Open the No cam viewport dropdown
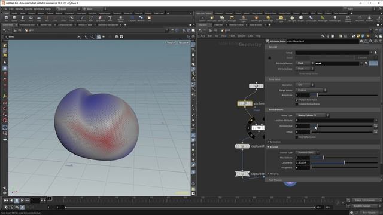This screenshot has width=383, height=215. tap(183, 42)
